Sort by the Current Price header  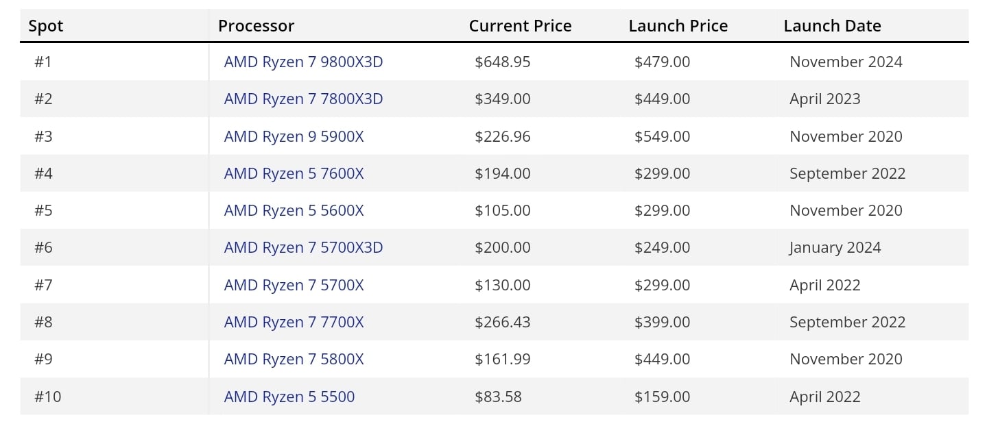(x=520, y=26)
